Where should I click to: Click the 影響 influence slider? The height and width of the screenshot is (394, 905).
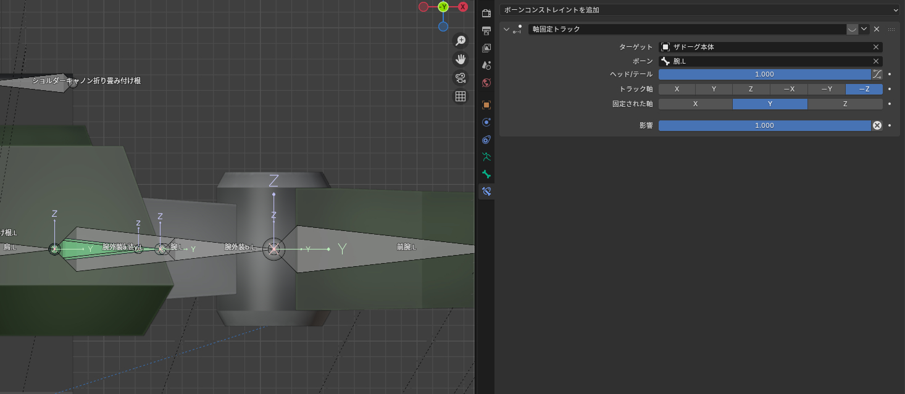(764, 125)
